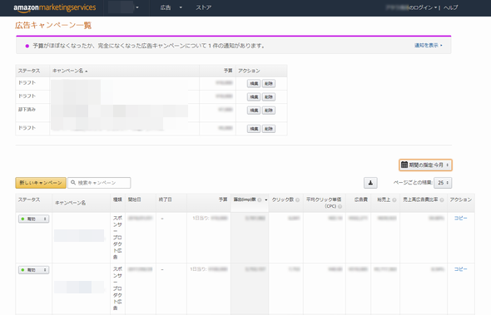Click the 終了日 column header
Viewport: 491px width, 315px height.
click(x=165, y=199)
